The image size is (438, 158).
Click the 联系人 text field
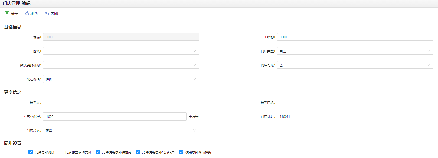click(x=121, y=102)
